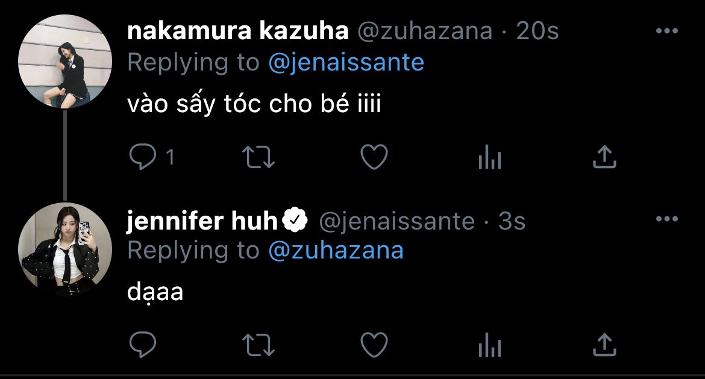
Task: Open nakamura kazuha's profile picture
Action: (65, 61)
